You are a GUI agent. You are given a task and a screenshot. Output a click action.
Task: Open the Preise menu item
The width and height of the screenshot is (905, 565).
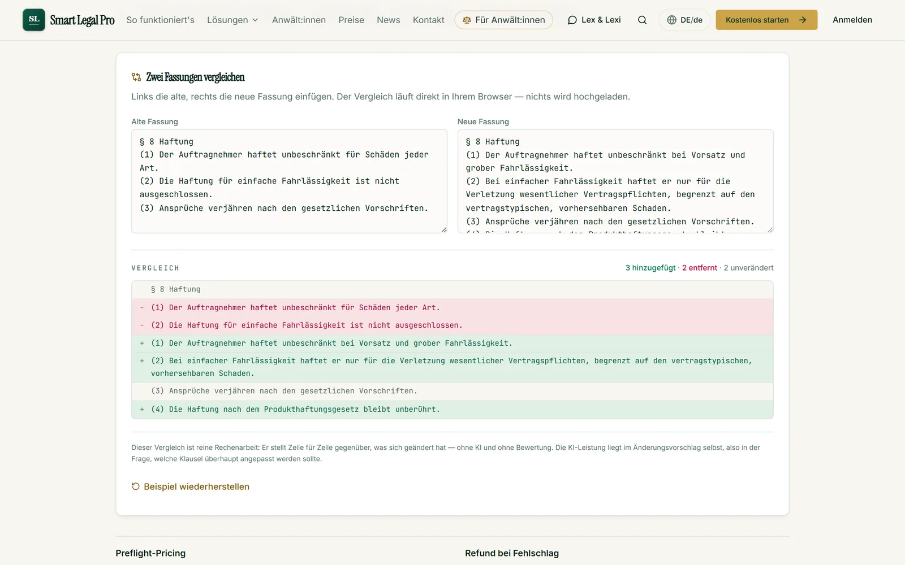tap(351, 20)
